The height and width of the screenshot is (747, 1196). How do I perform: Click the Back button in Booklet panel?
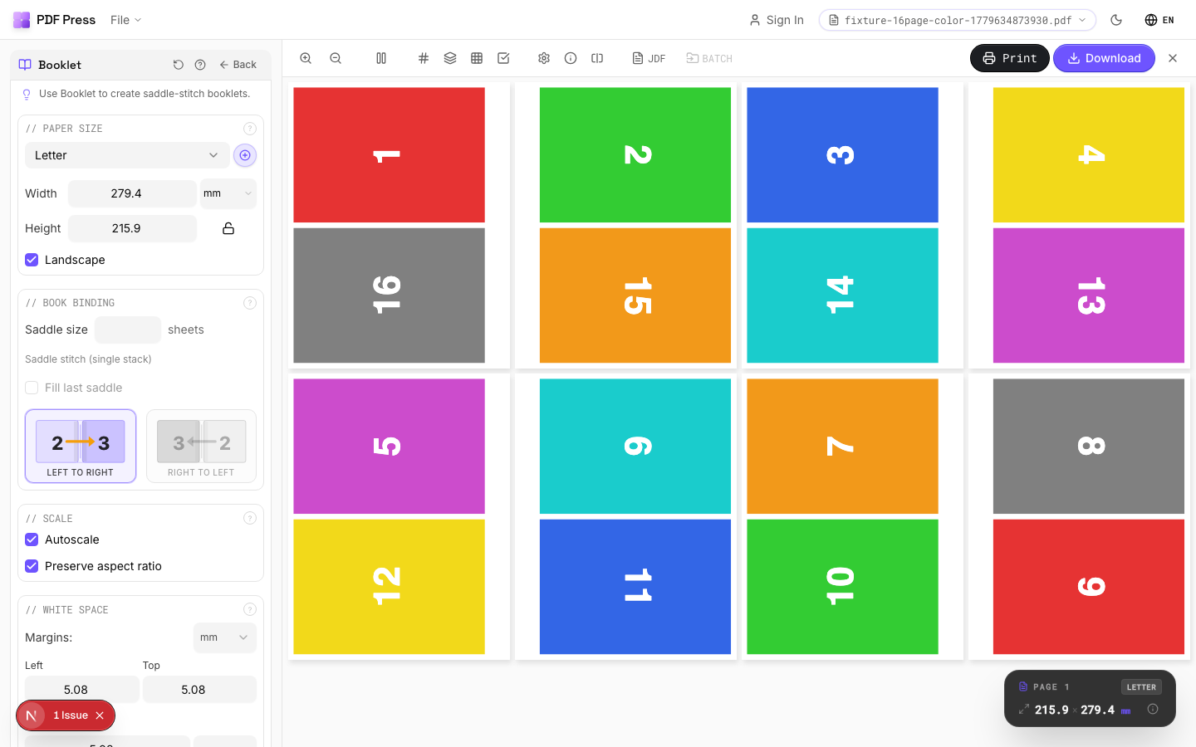[x=238, y=65]
